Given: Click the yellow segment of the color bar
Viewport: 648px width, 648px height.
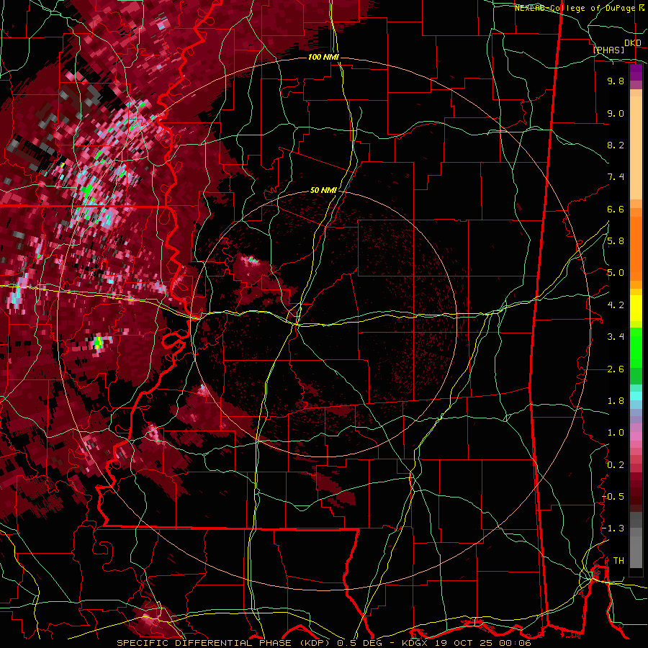Looking at the screenshot, I should pos(636,308).
